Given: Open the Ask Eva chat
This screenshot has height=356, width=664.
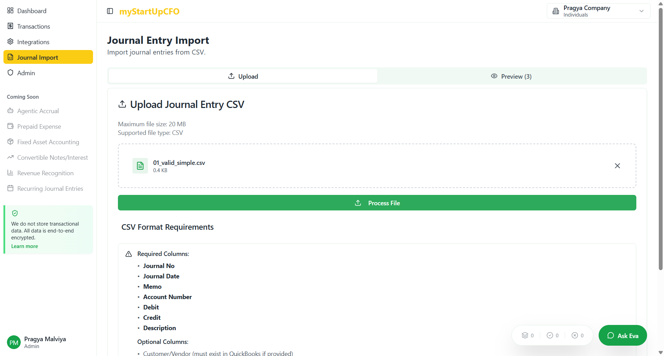Looking at the screenshot, I should (622, 336).
